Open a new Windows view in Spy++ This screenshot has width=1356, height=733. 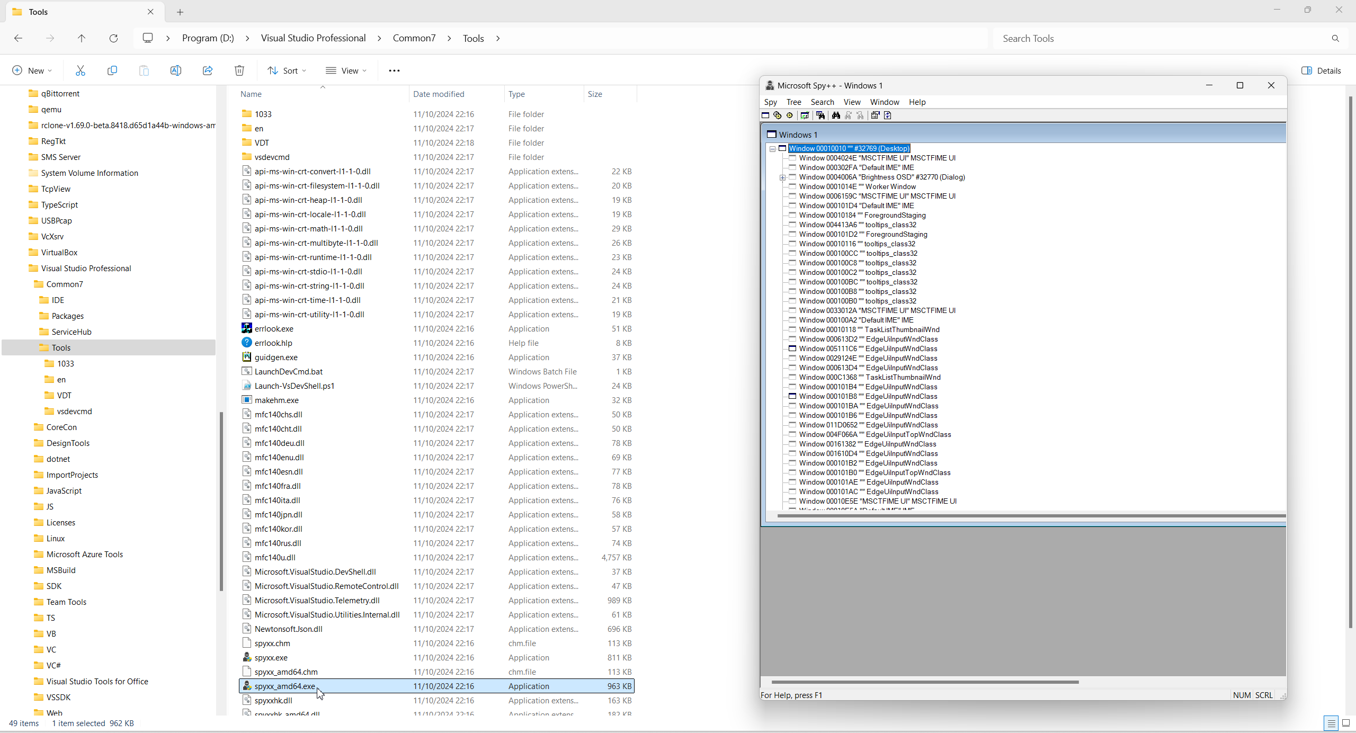765,115
